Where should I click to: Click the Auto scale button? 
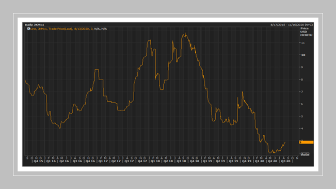305,154
